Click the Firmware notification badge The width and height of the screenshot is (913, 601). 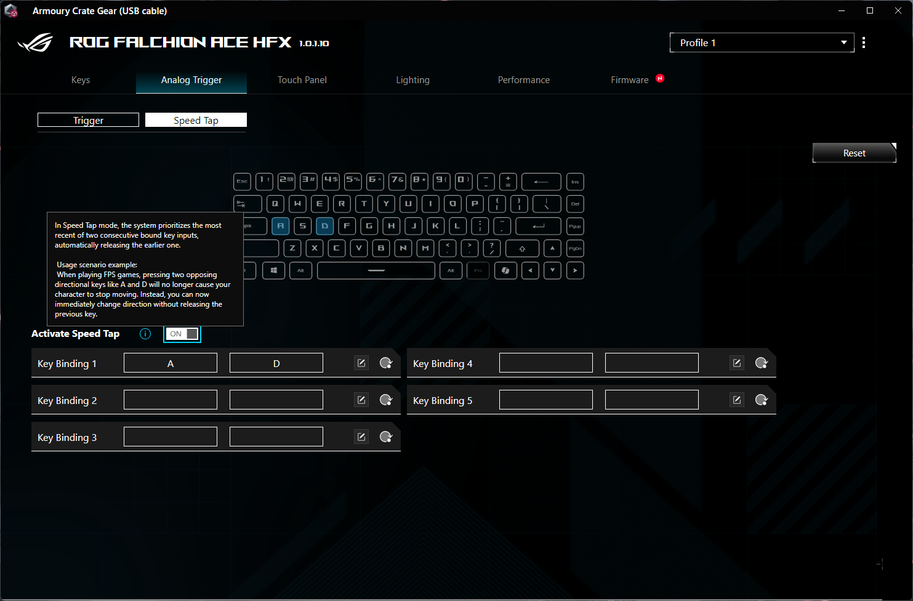(660, 78)
